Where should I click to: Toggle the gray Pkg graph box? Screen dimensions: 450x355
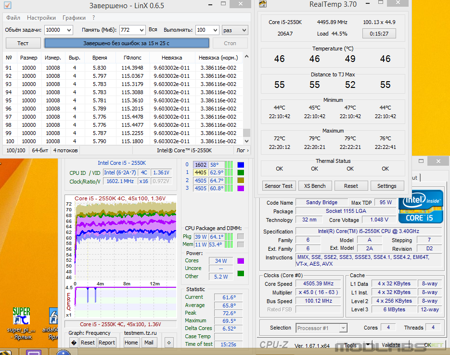tap(241, 236)
